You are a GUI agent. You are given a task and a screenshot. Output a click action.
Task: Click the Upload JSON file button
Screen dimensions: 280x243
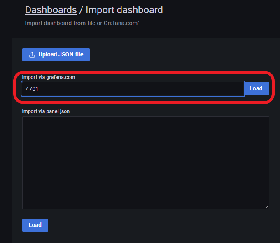pos(56,55)
